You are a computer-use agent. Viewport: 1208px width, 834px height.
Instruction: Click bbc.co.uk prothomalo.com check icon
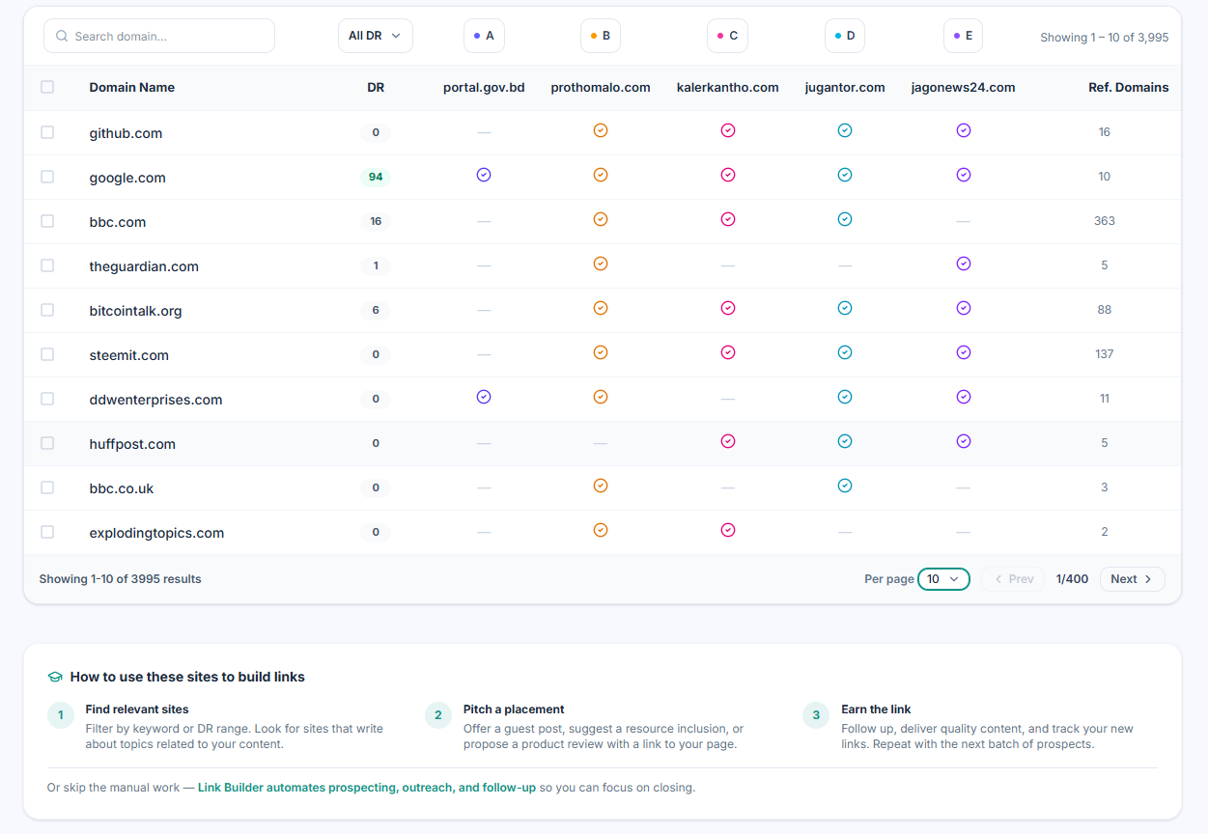601,486
